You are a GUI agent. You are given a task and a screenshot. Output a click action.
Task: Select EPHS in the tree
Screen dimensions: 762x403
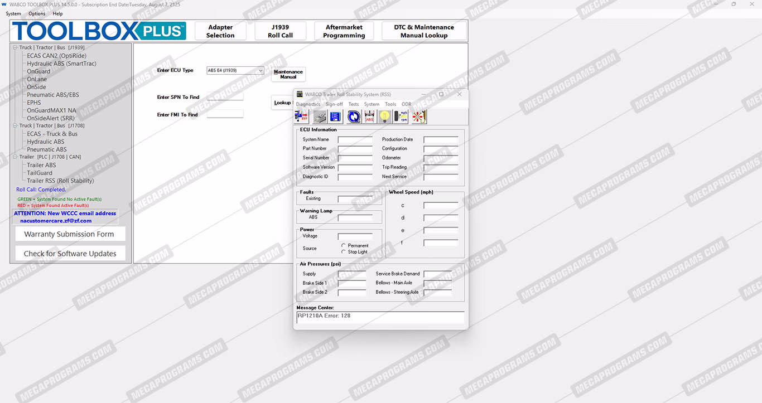(34, 103)
